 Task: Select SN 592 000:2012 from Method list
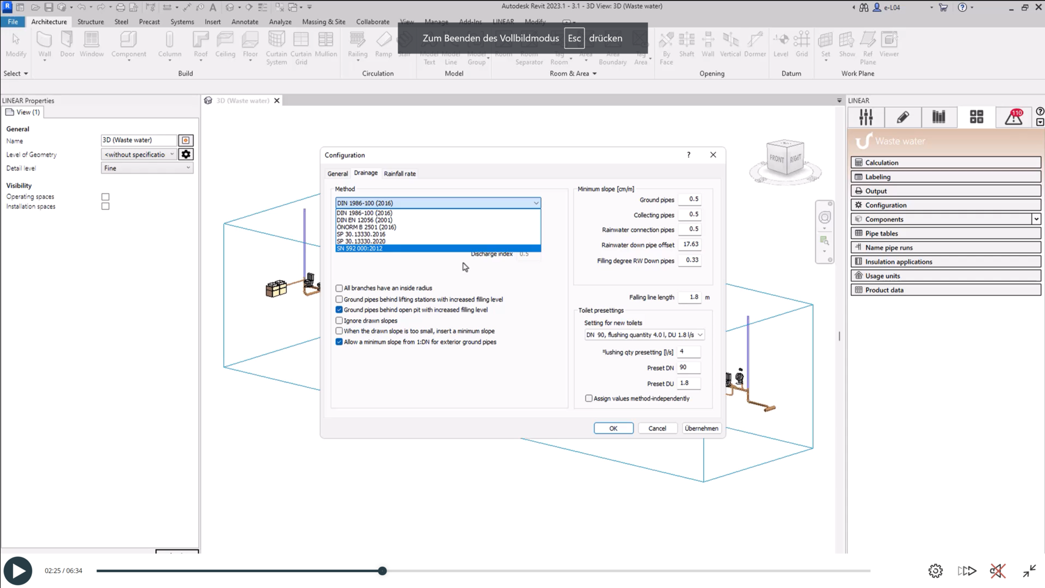438,249
